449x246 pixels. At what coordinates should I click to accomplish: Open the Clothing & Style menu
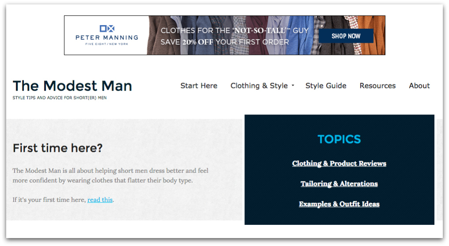coord(259,86)
